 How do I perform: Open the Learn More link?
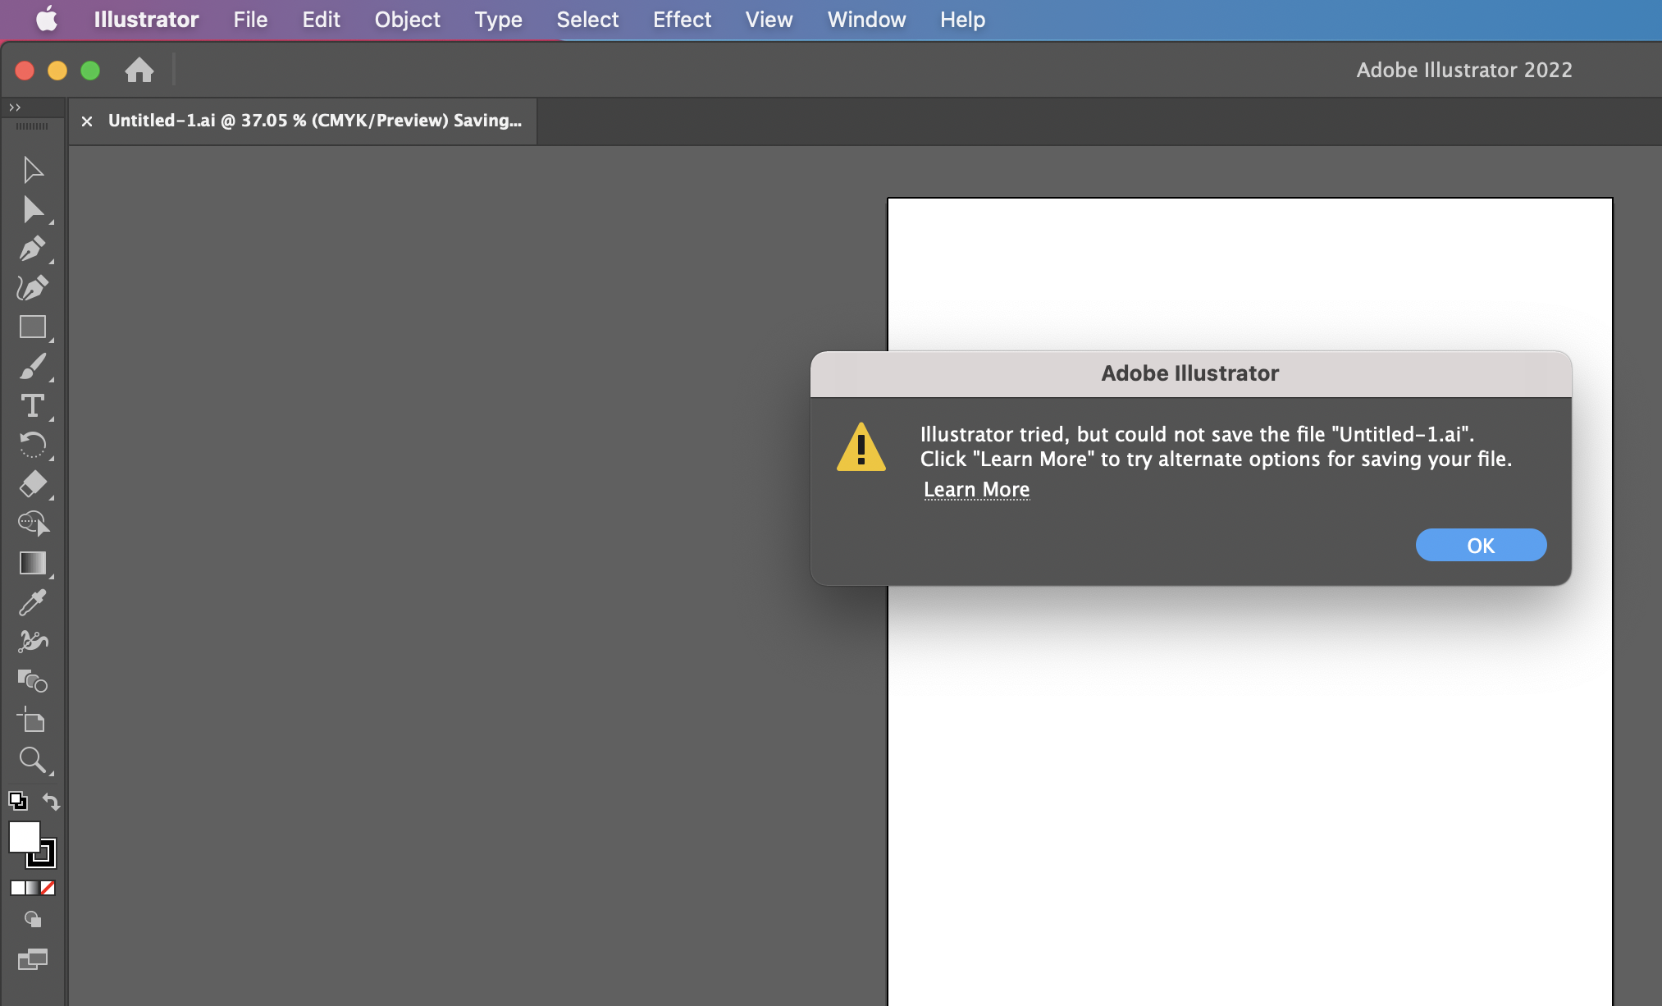[976, 490]
